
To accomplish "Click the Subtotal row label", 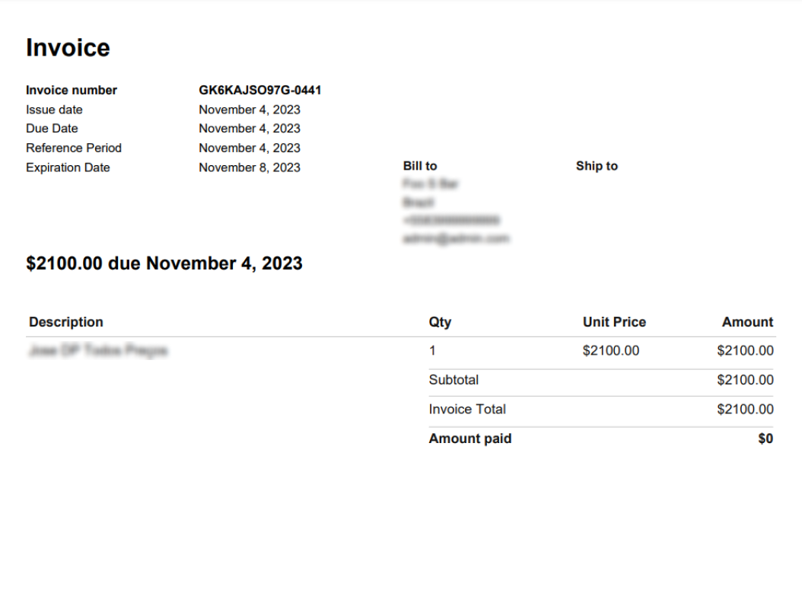I will coord(454,380).
